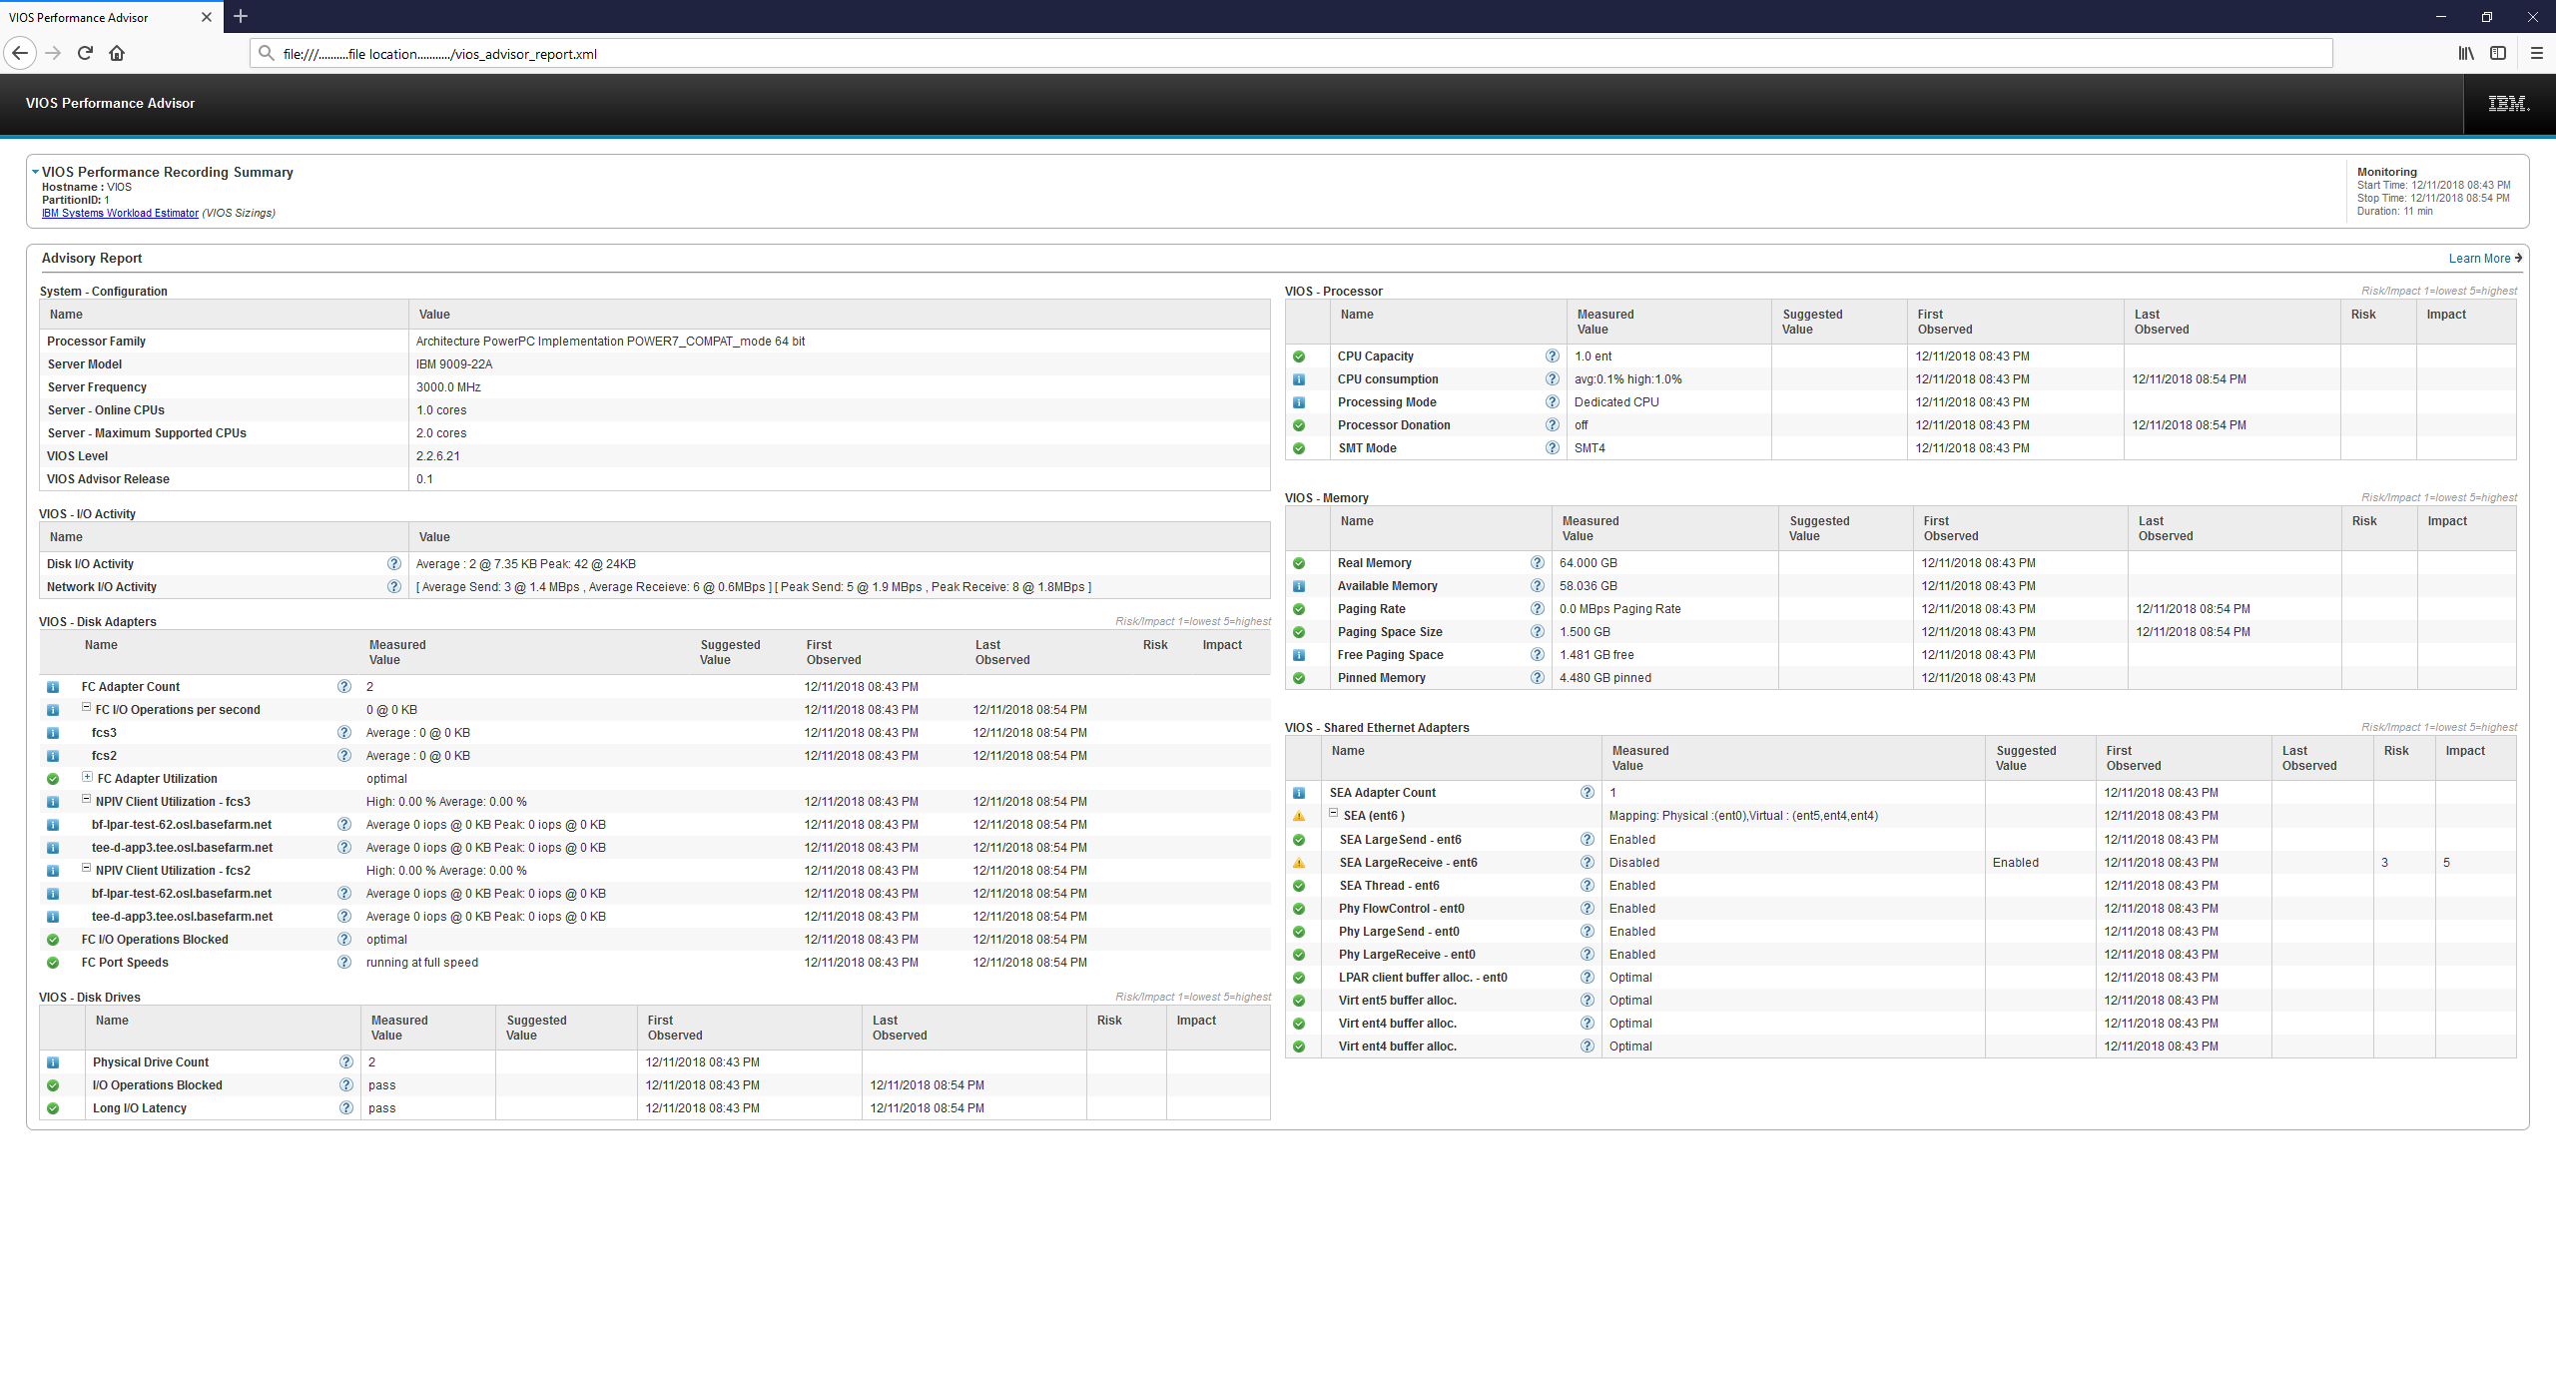Expand the FC Adapter Utilization row
2556x1398 pixels.
tap(87, 776)
